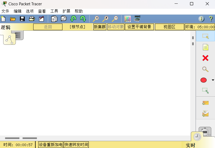This screenshot has width=215, height=148.
Task: Open the 工具 menu
Action: 54,11
